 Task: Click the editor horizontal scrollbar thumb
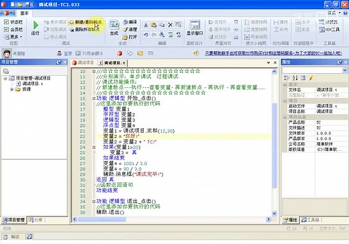coord(102,219)
